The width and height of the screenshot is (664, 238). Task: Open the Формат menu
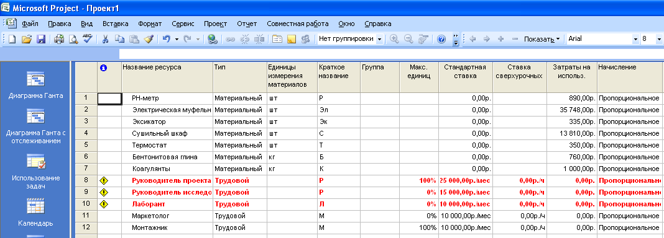150,24
